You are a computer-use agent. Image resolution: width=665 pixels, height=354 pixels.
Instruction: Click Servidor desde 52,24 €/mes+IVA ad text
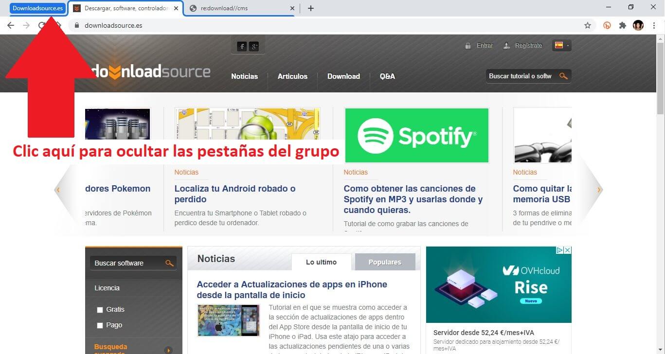484,333
